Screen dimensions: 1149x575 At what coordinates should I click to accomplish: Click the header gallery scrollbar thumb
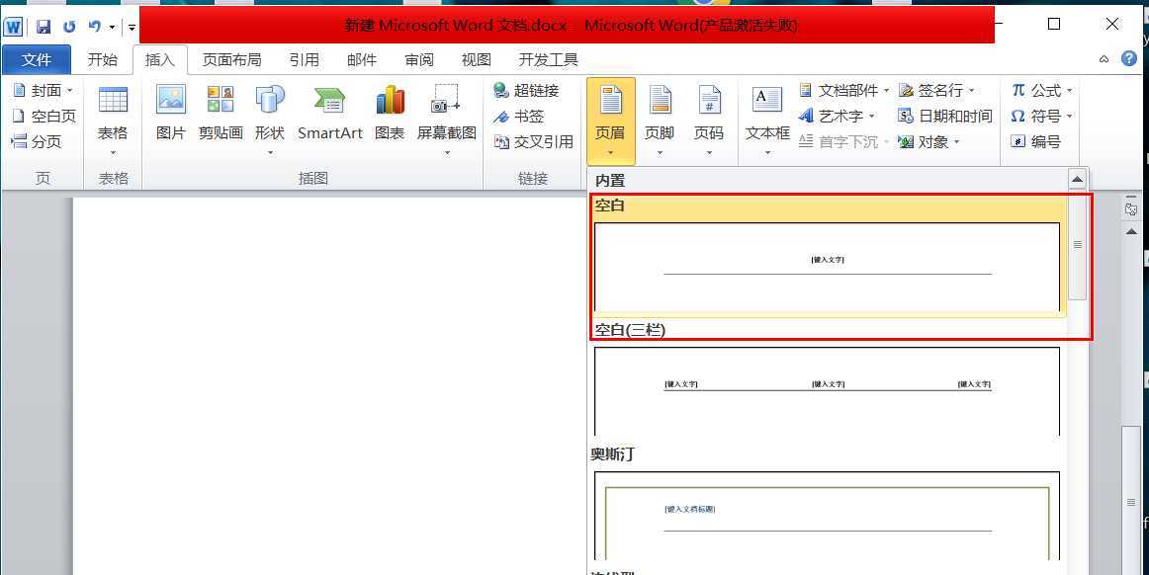coord(1077,245)
